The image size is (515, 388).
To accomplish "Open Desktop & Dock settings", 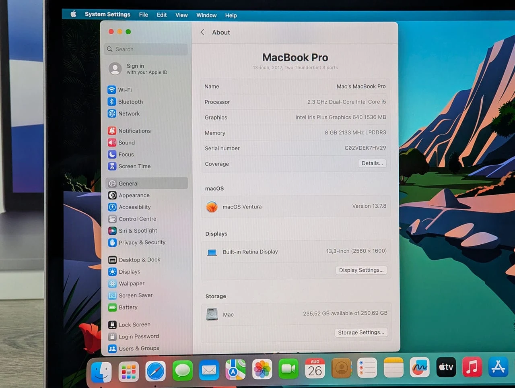I will tap(134, 260).
